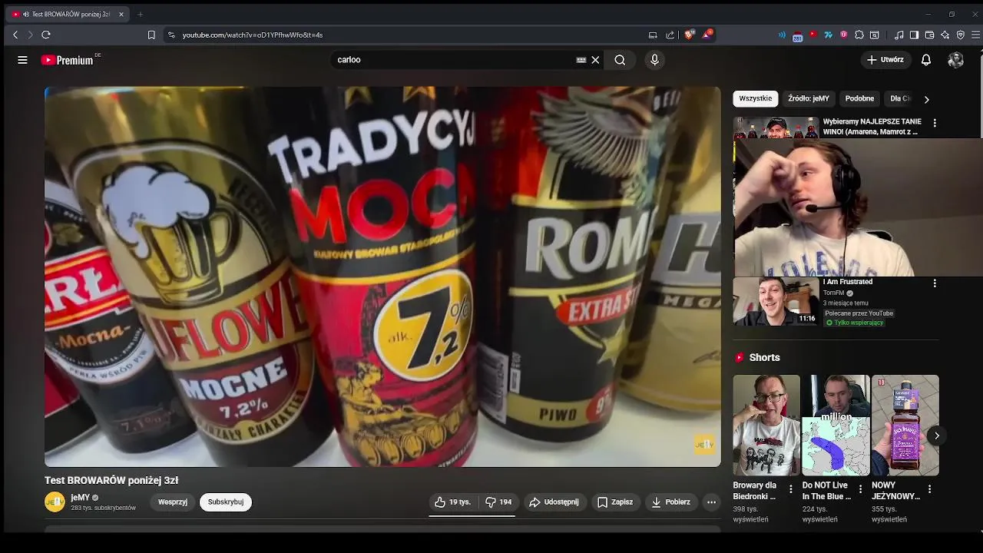The height and width of the screenshot is (553, 983).
Task: Subscribe to jeMY with Subskrybuj
Action: click(226, 502)
